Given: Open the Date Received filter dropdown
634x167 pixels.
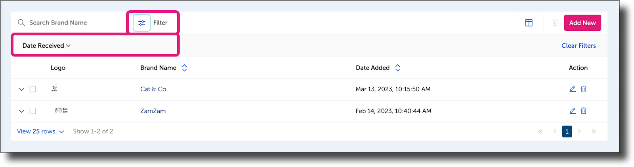Looking at the screenshot, I should [46, 46].
